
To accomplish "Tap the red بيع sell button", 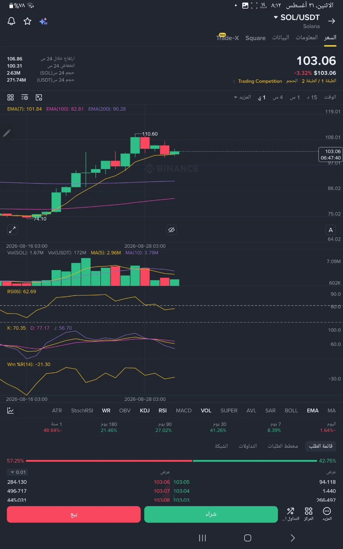I will 74,514.
